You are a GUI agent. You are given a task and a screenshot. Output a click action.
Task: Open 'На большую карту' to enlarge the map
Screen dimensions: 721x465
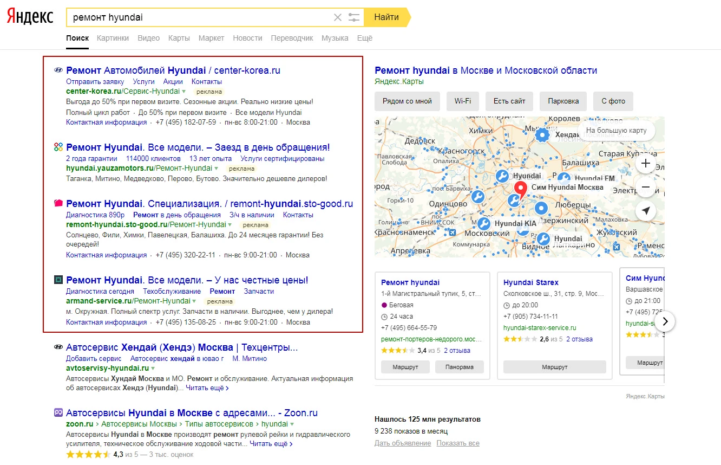(616, 131)
